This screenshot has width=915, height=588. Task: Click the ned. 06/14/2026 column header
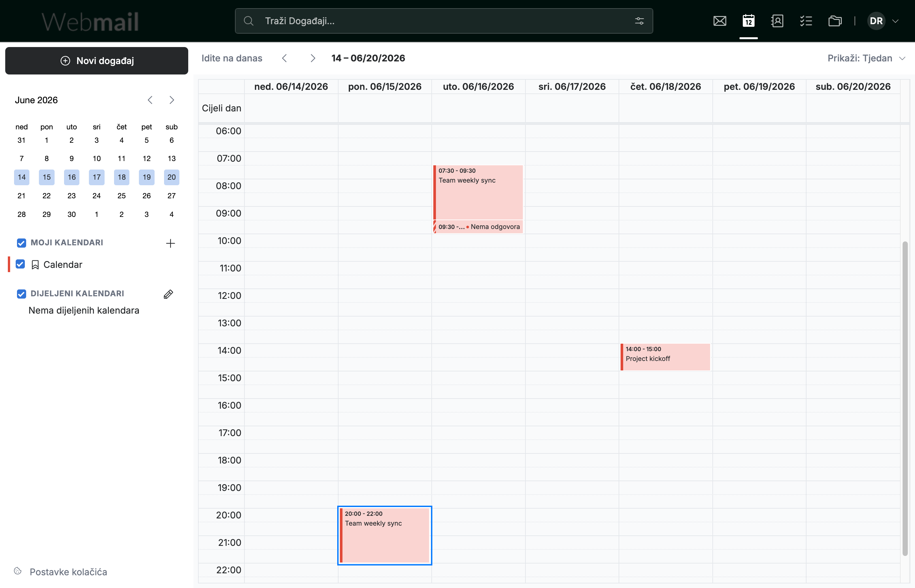(291, 87)
